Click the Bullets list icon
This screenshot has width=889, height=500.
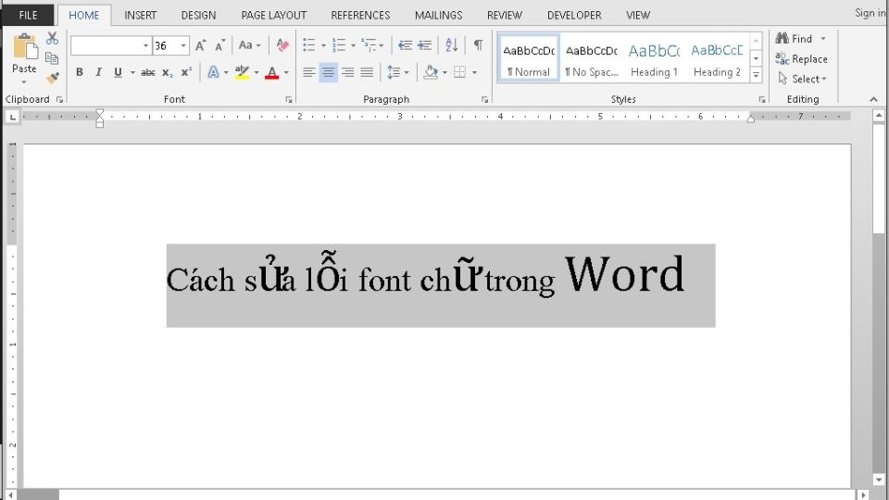pyautogui.click(x=309, y=45)
